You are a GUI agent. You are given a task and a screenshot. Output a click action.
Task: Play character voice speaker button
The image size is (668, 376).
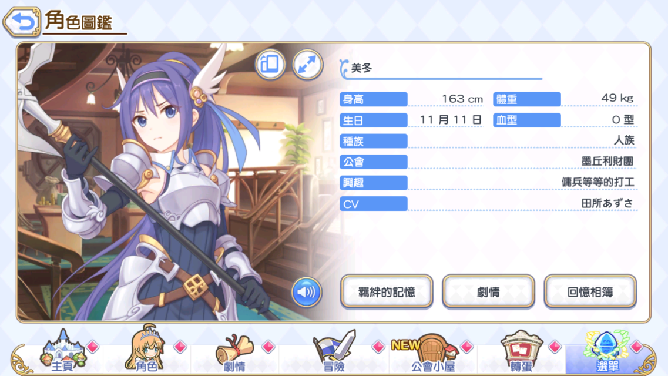point(306,292)
